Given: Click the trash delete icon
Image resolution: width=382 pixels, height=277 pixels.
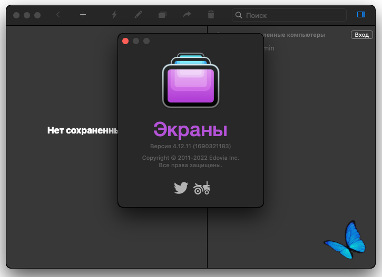Looking at the screenshot, I should click(211, 15).
